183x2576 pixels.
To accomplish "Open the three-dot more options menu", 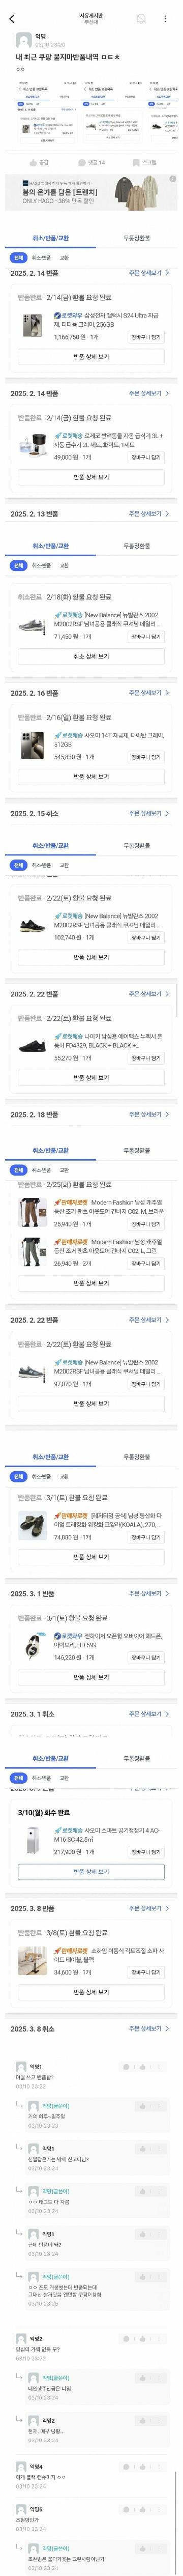I will pyautogui.click(x=165, y=19).
